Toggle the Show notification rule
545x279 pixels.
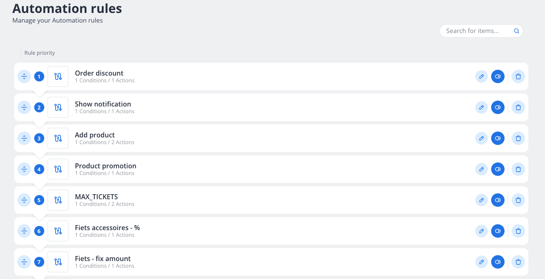(x=497, y=107)
